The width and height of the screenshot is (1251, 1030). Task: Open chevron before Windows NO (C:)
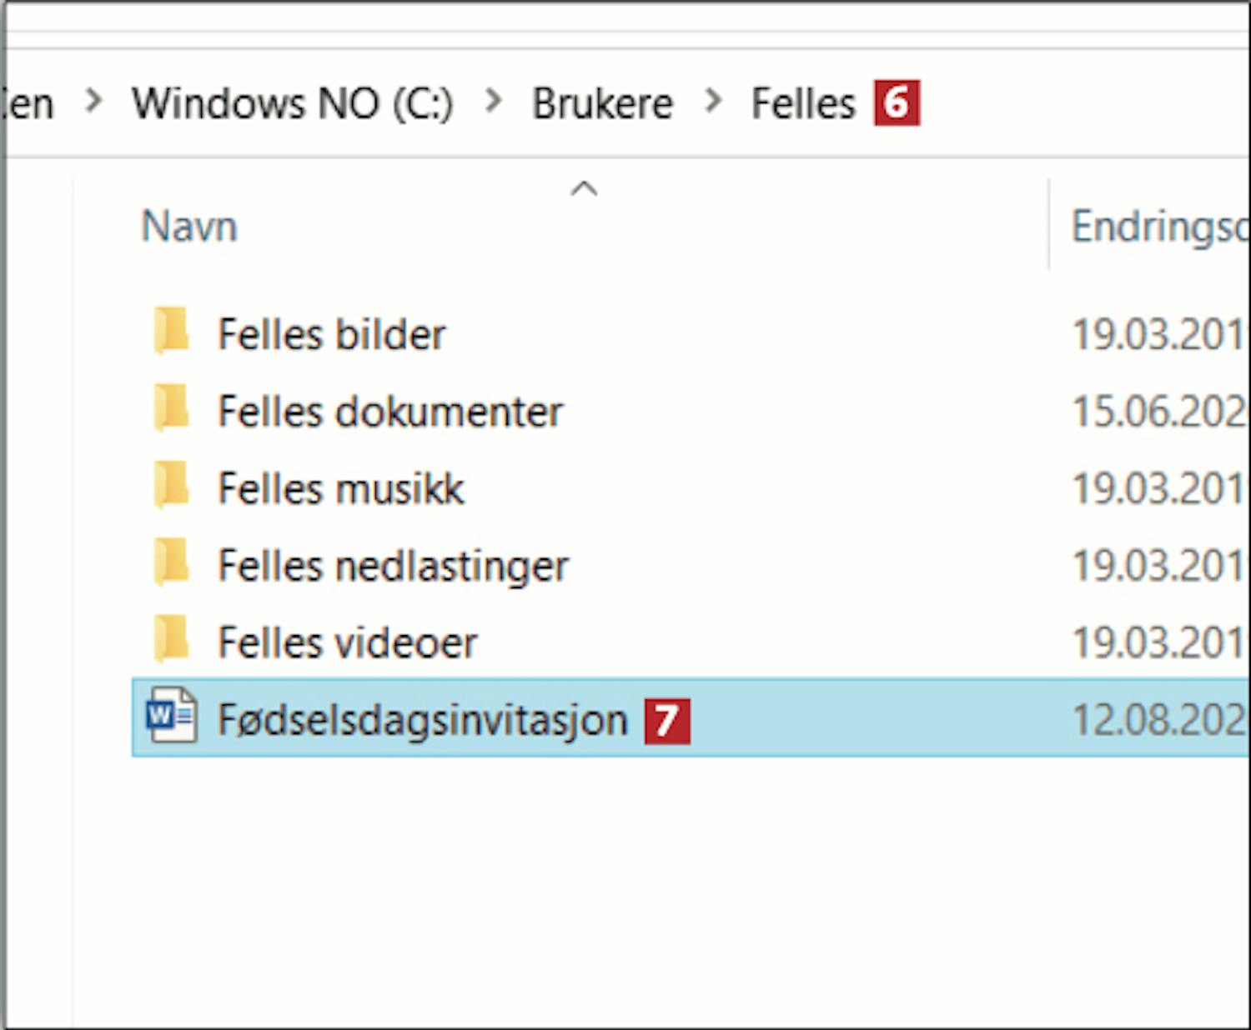click(x=94, y=102)
